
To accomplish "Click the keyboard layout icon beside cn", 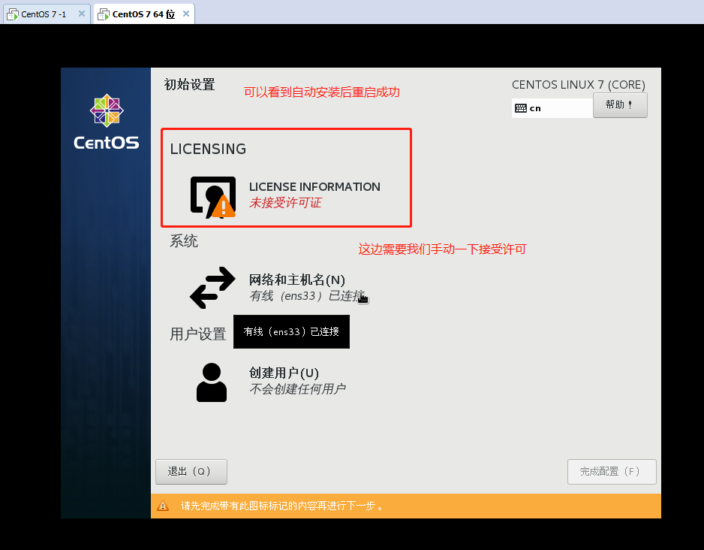I will (521, 108).
